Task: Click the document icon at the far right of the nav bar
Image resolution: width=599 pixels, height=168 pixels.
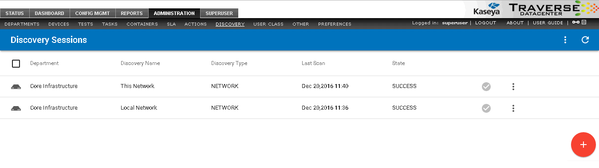Action: click(x=584, y=23)
